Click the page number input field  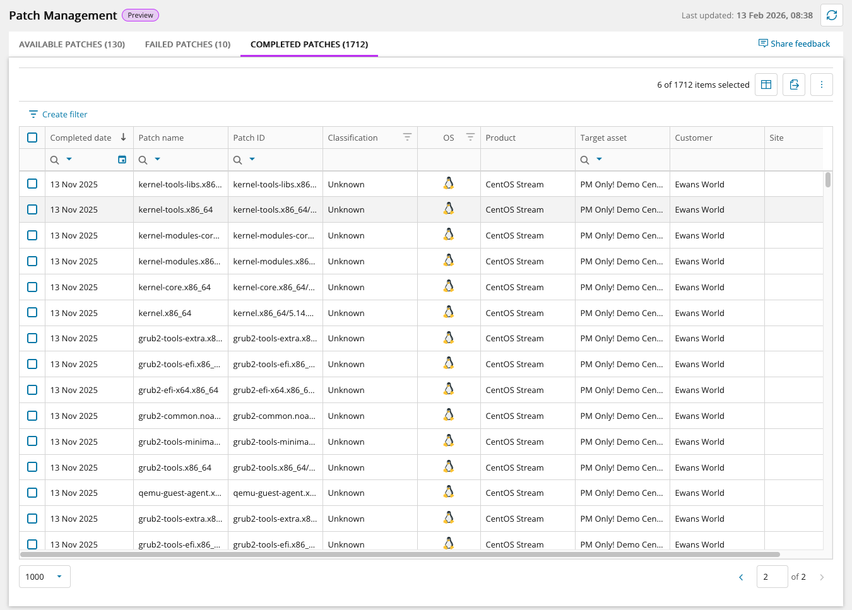point(772,577)
